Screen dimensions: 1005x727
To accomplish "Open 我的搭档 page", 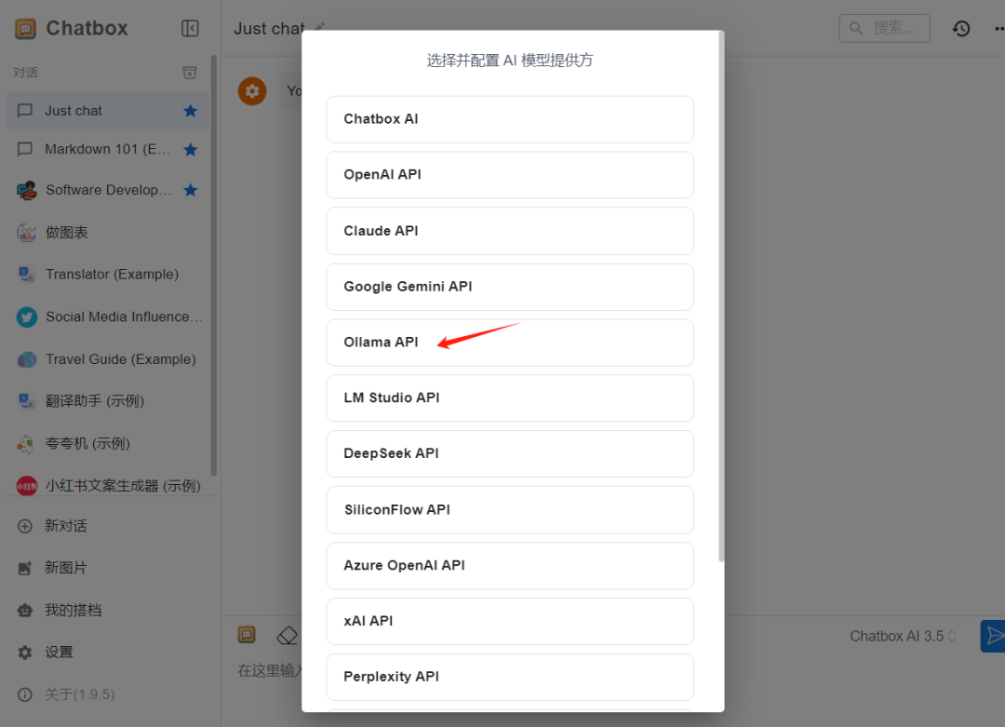I will pyautogui.click(x=108, y=611).
